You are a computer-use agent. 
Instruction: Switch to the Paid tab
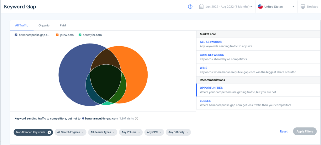point(63,26)
